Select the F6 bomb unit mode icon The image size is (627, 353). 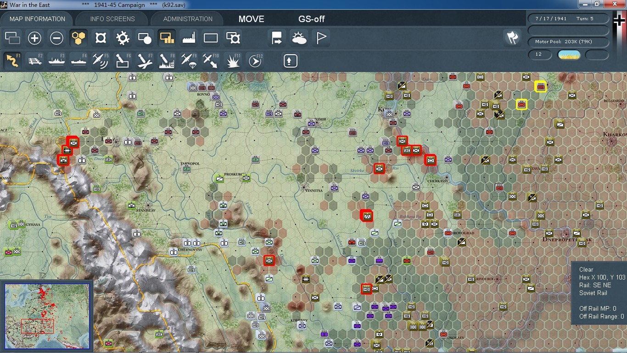123,61
